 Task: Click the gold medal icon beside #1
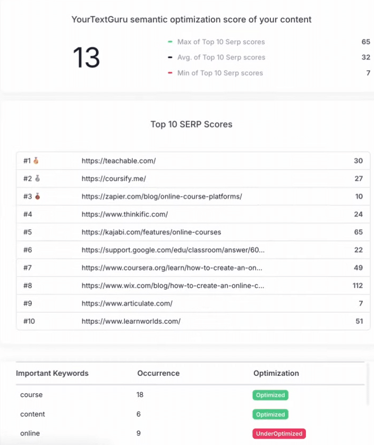coord(36,161)
